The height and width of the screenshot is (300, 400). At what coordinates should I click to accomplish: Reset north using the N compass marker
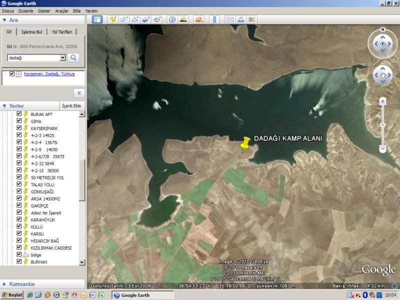coord(382,29)
